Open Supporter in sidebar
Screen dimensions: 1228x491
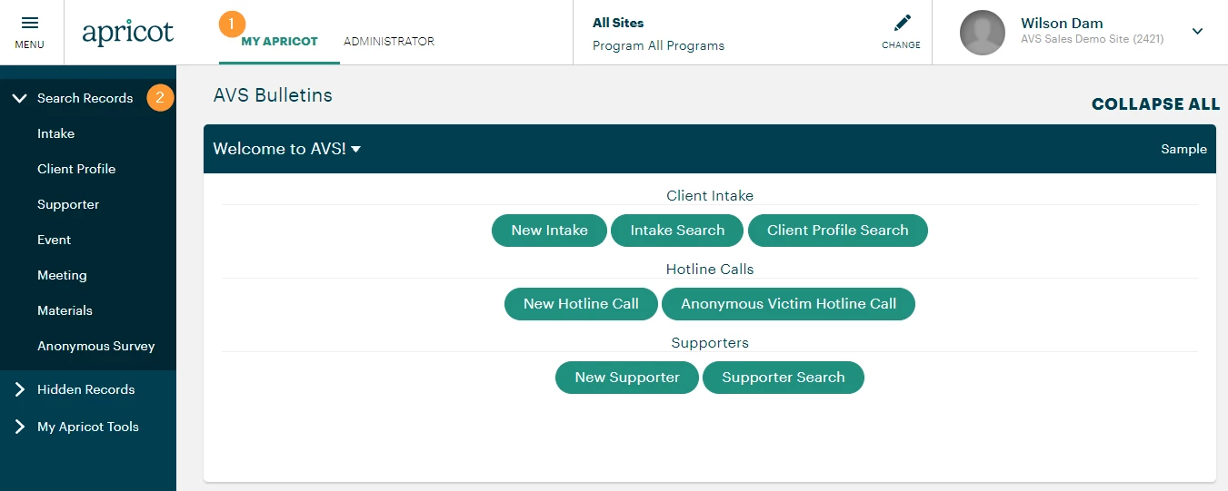(68, 204)
